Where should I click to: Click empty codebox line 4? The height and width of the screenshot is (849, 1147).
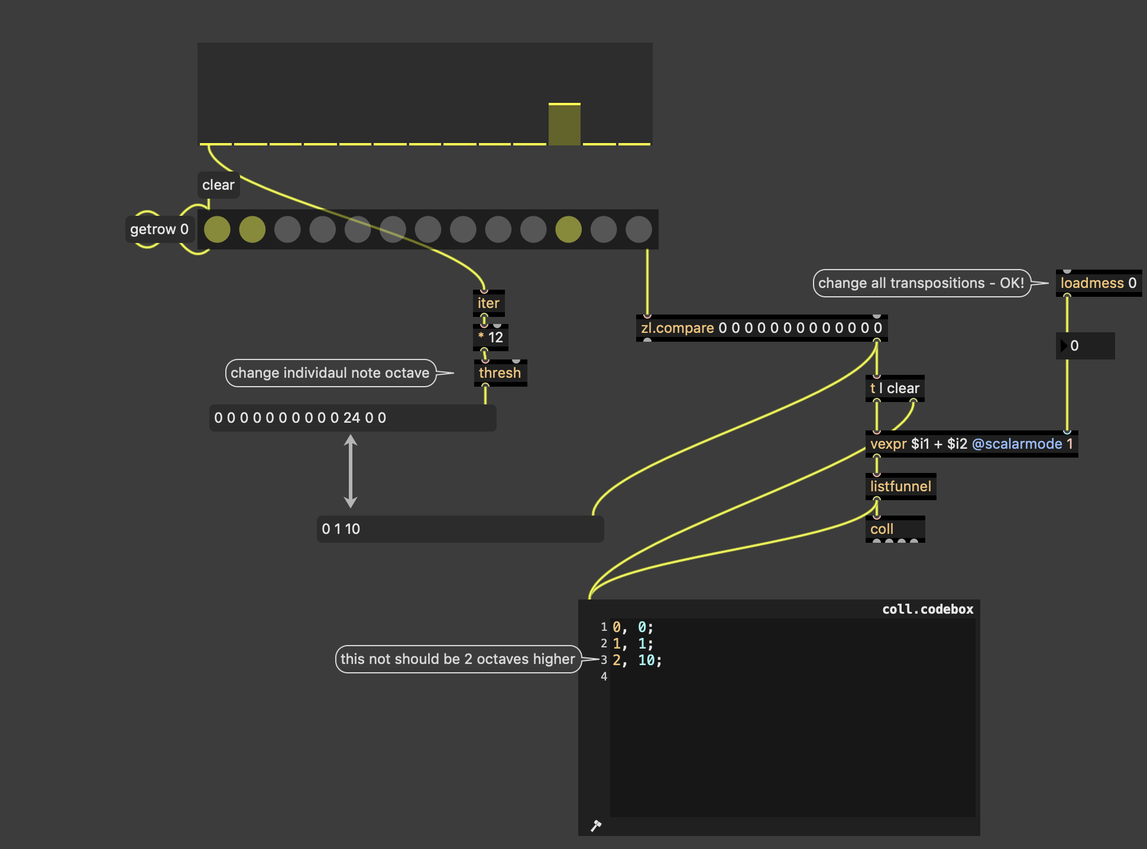click(x=792, y=677)
